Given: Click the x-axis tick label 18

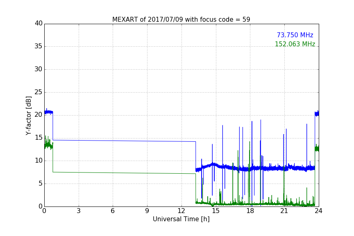Looking at the screenshot, I should [250, 211].
